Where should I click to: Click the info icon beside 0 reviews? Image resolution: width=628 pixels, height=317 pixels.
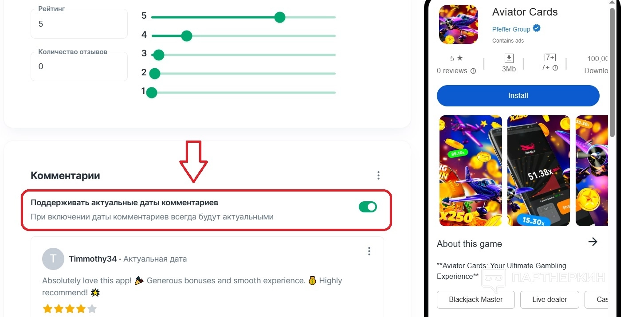(473, 71)
